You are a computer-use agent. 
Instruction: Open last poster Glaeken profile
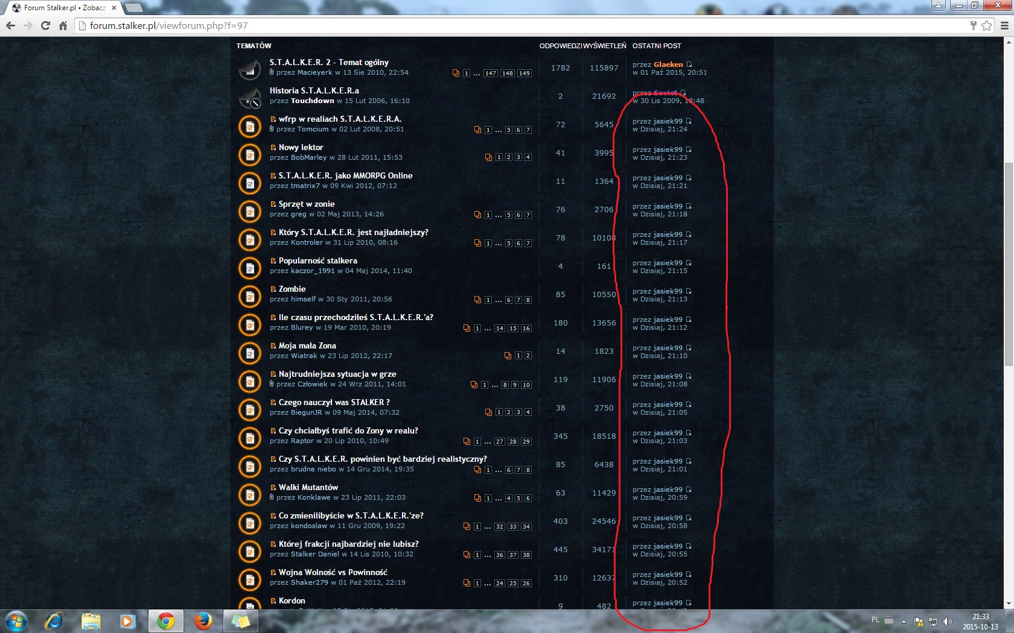coord(668,65)
